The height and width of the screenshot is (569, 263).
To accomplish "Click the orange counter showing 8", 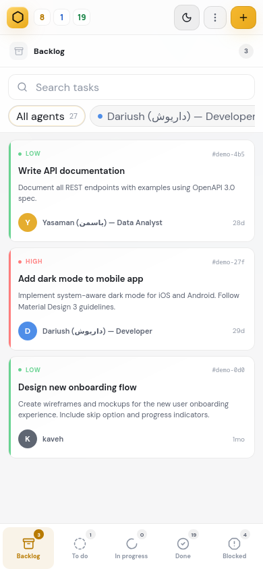I will (x=42, y=18).
